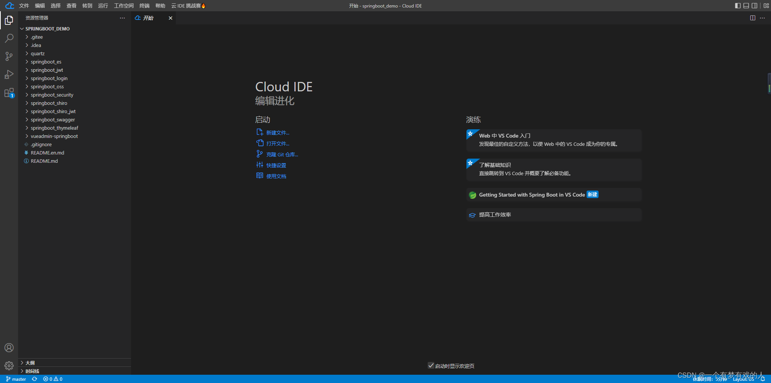
Task: Open explorer panel more actions ellipsis
Action: (x=122, y=18)
